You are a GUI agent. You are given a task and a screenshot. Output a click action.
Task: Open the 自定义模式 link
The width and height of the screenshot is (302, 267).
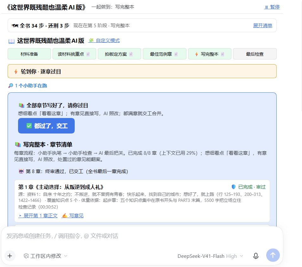(104, 40)
